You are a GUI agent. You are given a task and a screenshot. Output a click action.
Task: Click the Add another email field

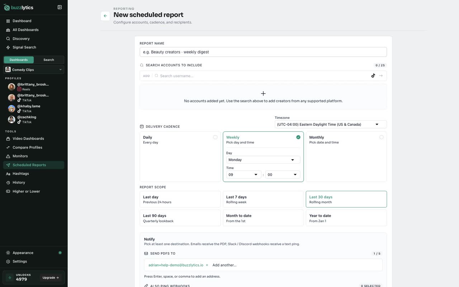[296, 265]
